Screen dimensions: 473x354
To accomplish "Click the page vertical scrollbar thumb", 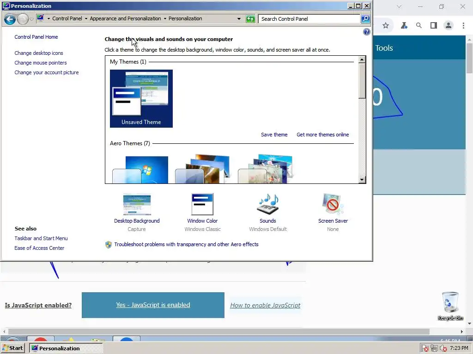I will click(469, 59).
